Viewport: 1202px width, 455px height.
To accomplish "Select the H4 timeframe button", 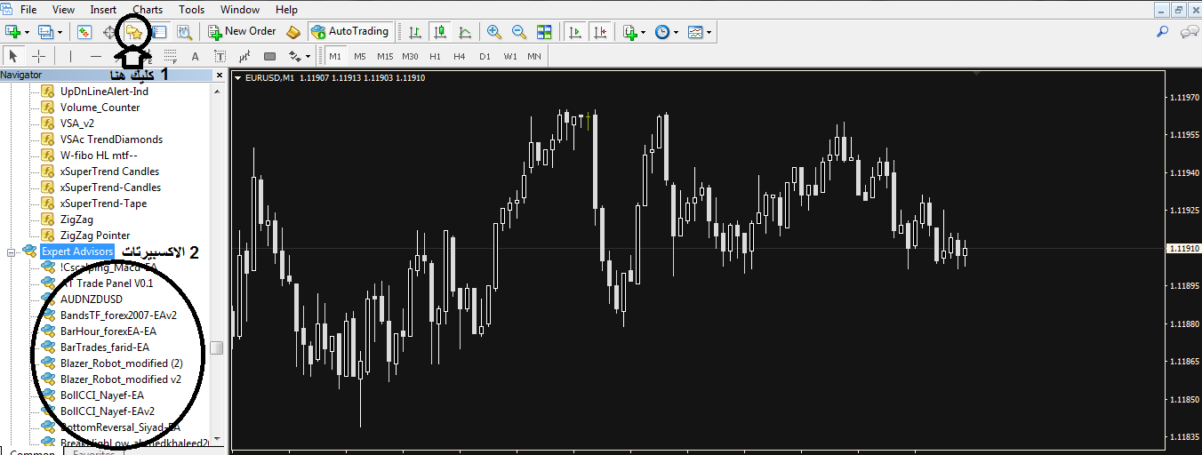I will point(459,57).
